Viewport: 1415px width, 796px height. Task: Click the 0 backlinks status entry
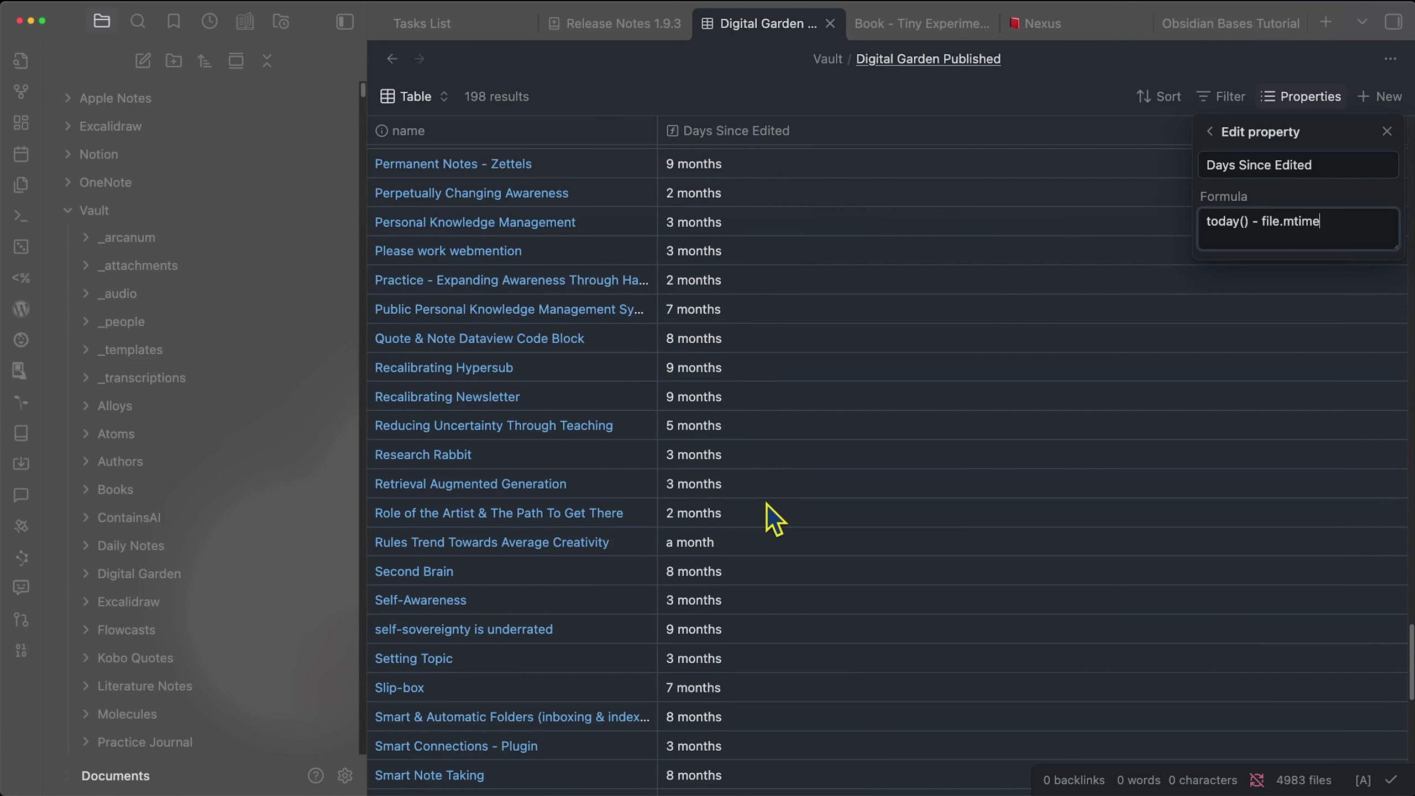[1073, 780]
